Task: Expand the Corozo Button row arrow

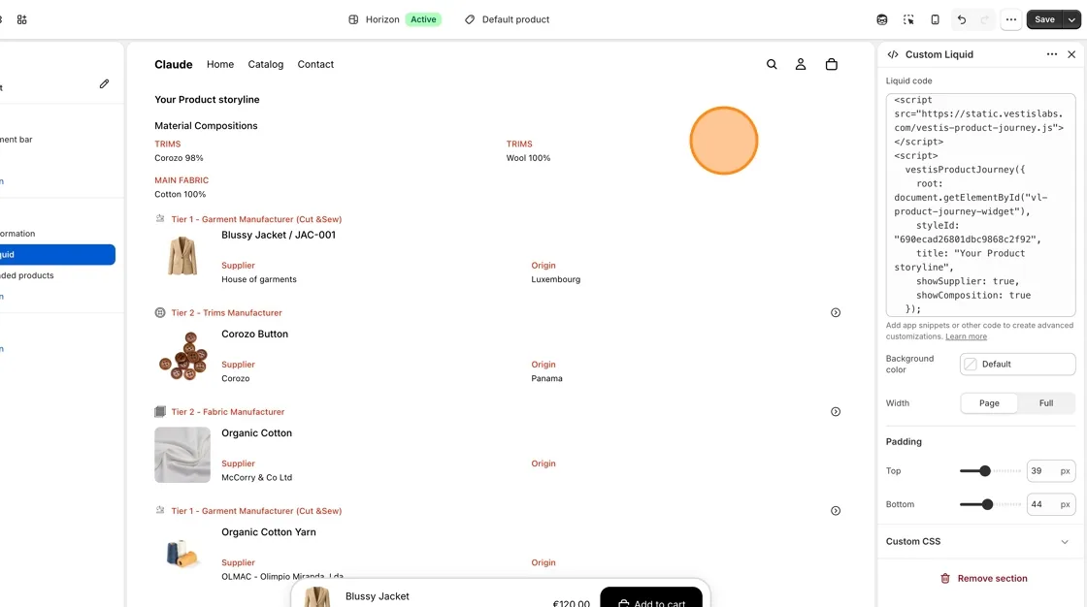Action: coord(836,312)
